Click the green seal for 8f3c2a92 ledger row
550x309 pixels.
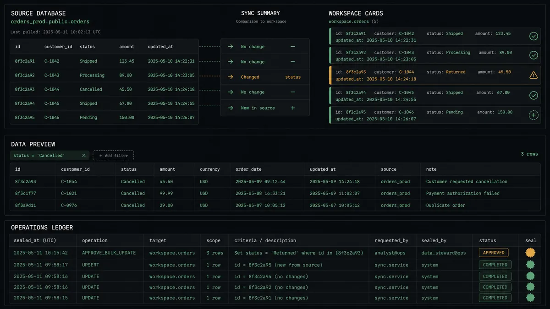[x=530, y=287]
